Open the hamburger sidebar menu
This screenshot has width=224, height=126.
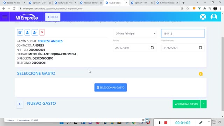5,17
